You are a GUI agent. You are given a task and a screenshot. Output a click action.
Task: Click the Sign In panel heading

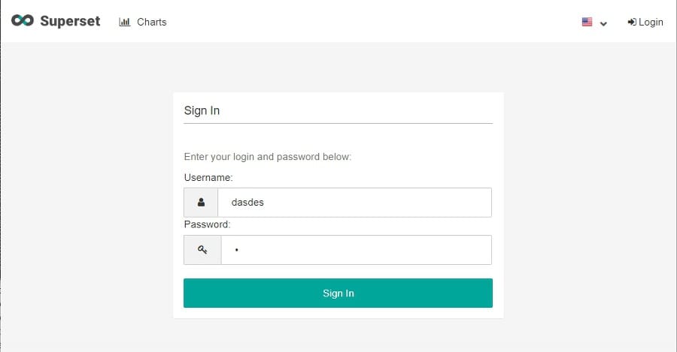(202, 110)
